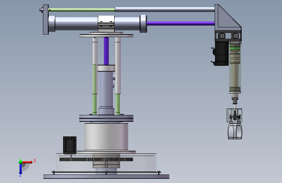Click the blue Z axis arrow of the triad
This screenshot has width=282, height=183.
(x=20, y=169)
